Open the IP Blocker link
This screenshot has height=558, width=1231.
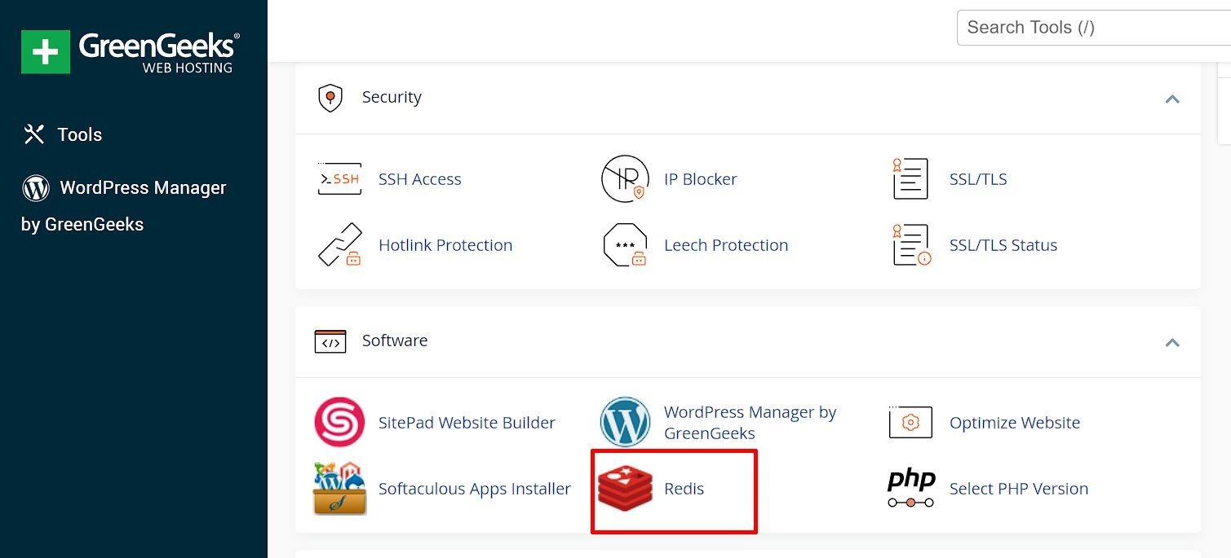point(701,179)
